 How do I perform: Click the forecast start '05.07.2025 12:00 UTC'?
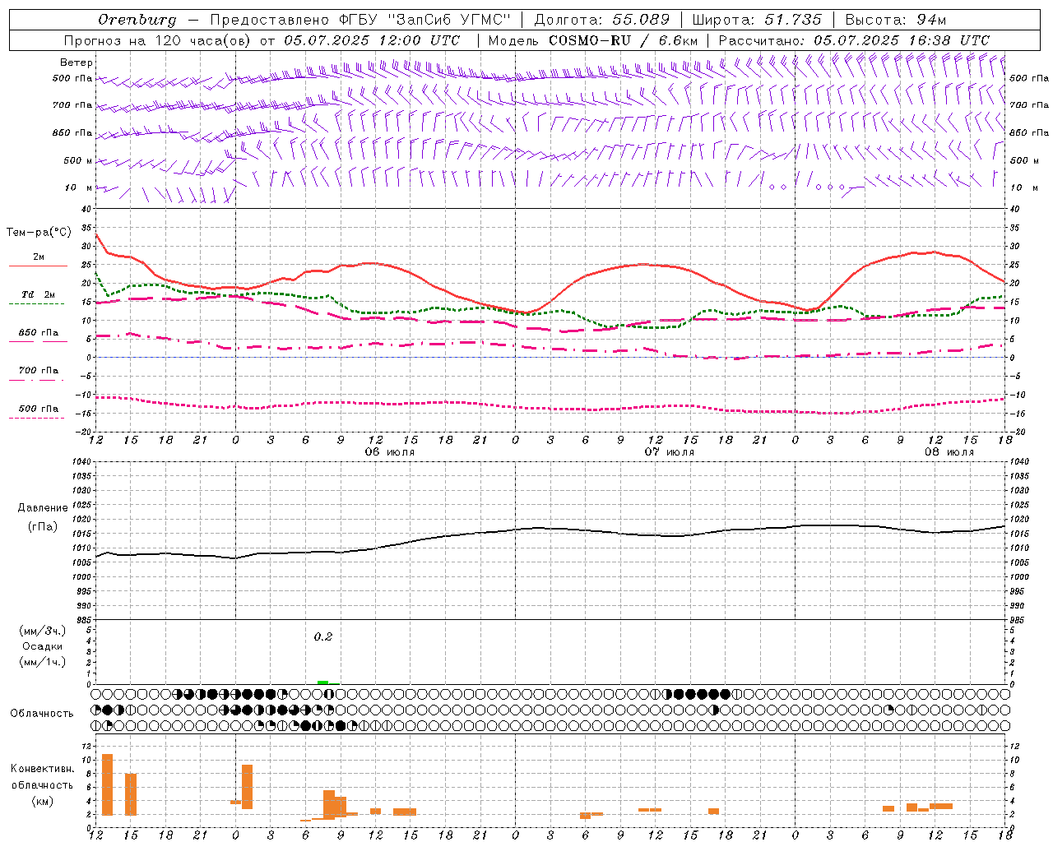click(372, 40)
